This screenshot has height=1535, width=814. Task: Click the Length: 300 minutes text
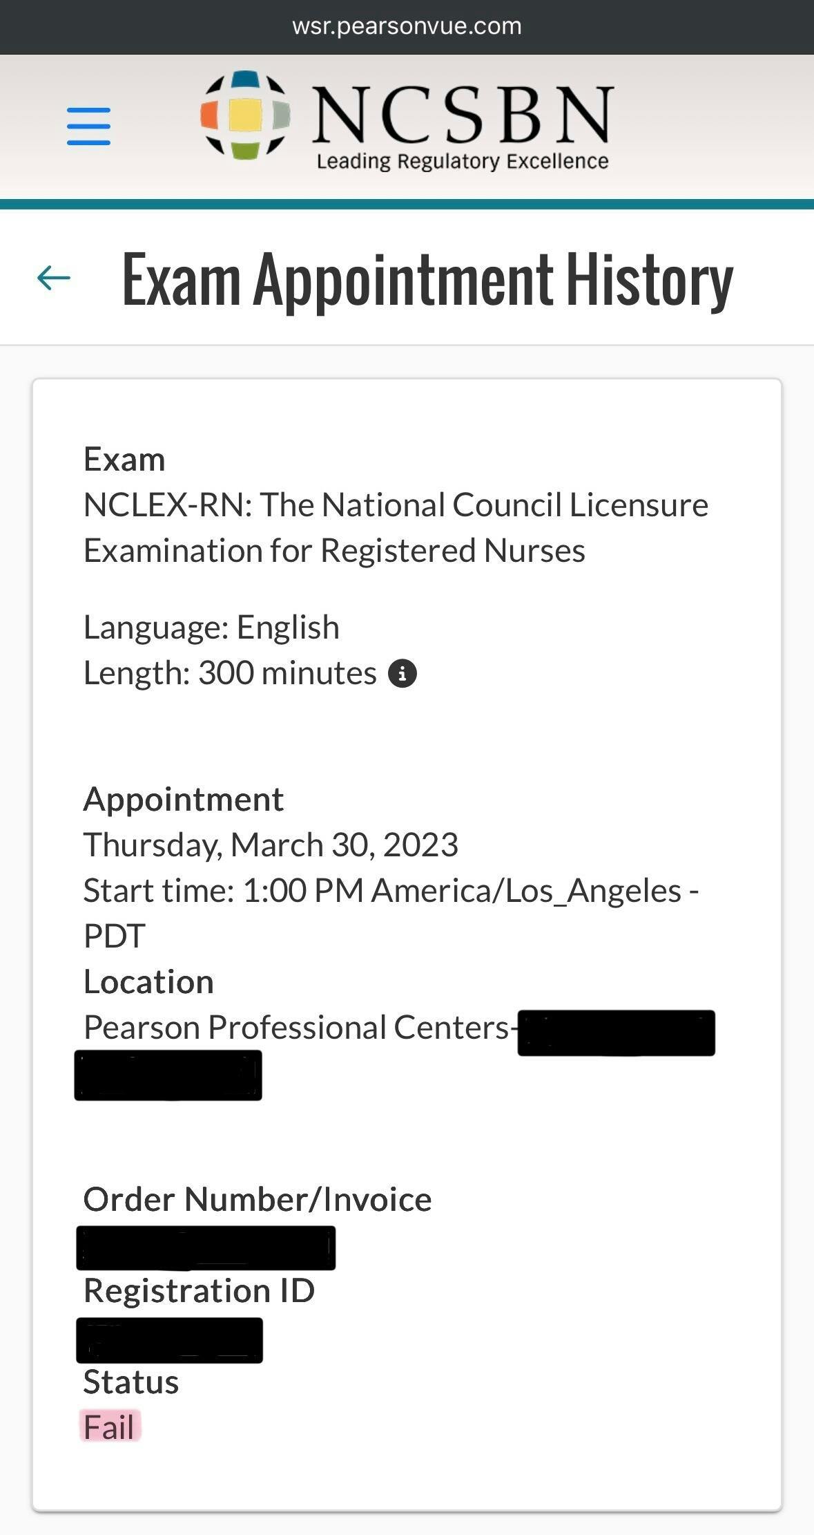pyautogui.click(x=230, y=673)
